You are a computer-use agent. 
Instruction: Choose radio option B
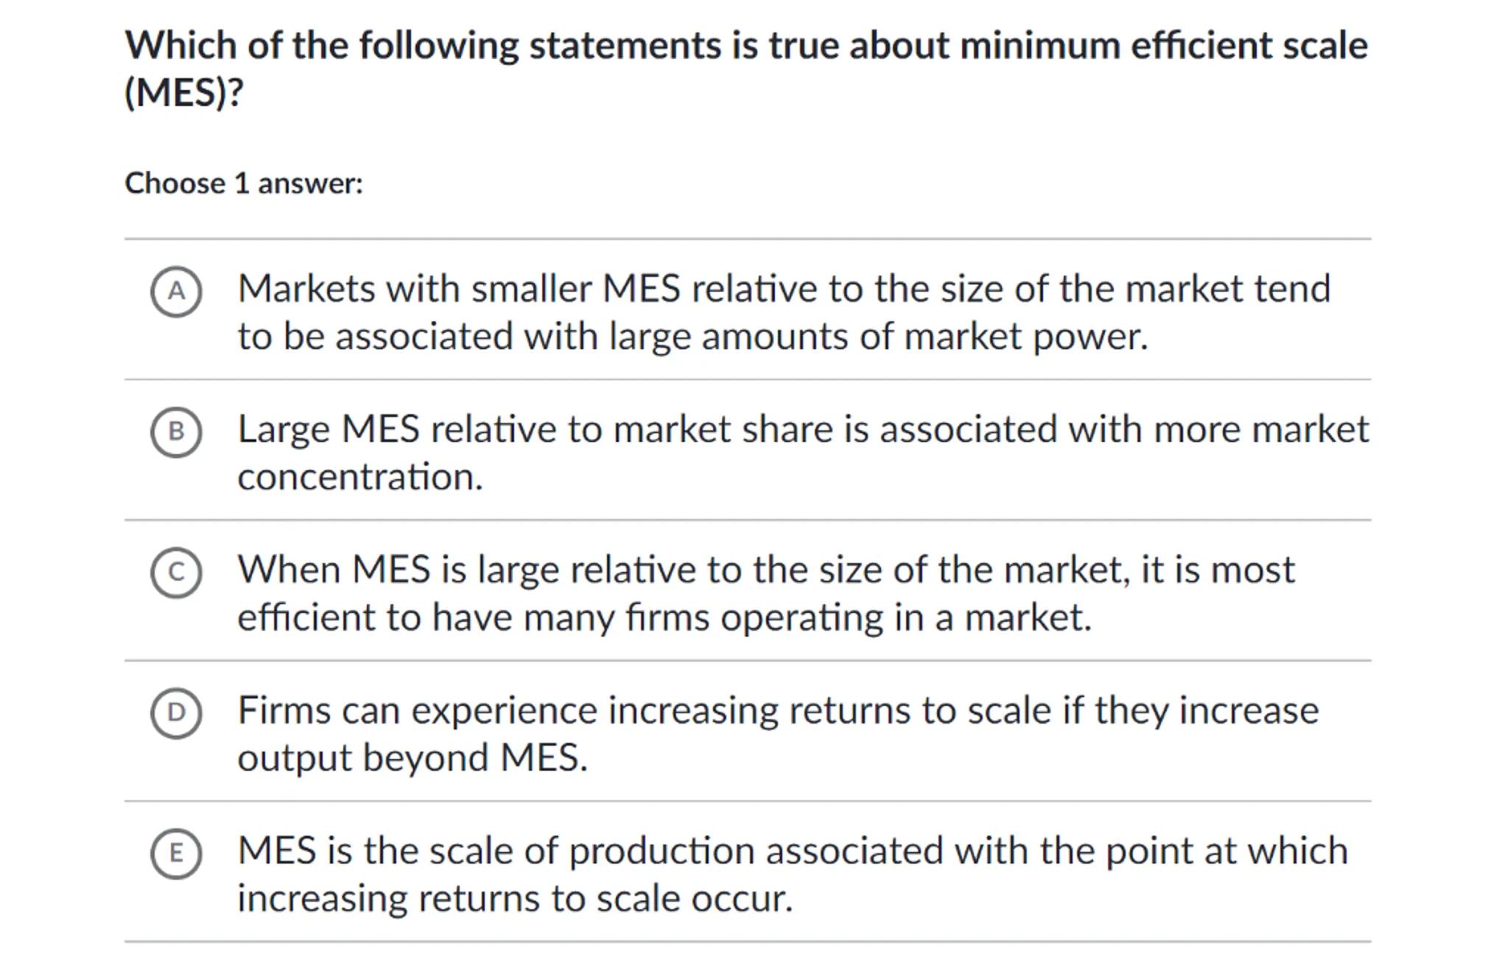click(x=176, y=432)
